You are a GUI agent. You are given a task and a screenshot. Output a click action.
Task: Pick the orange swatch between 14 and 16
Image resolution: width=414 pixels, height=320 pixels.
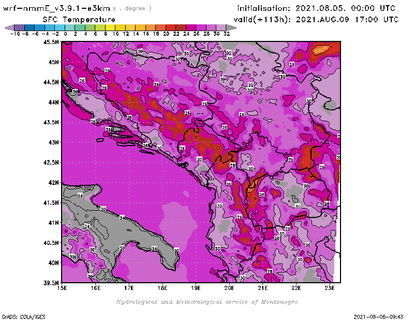[140, 27]
